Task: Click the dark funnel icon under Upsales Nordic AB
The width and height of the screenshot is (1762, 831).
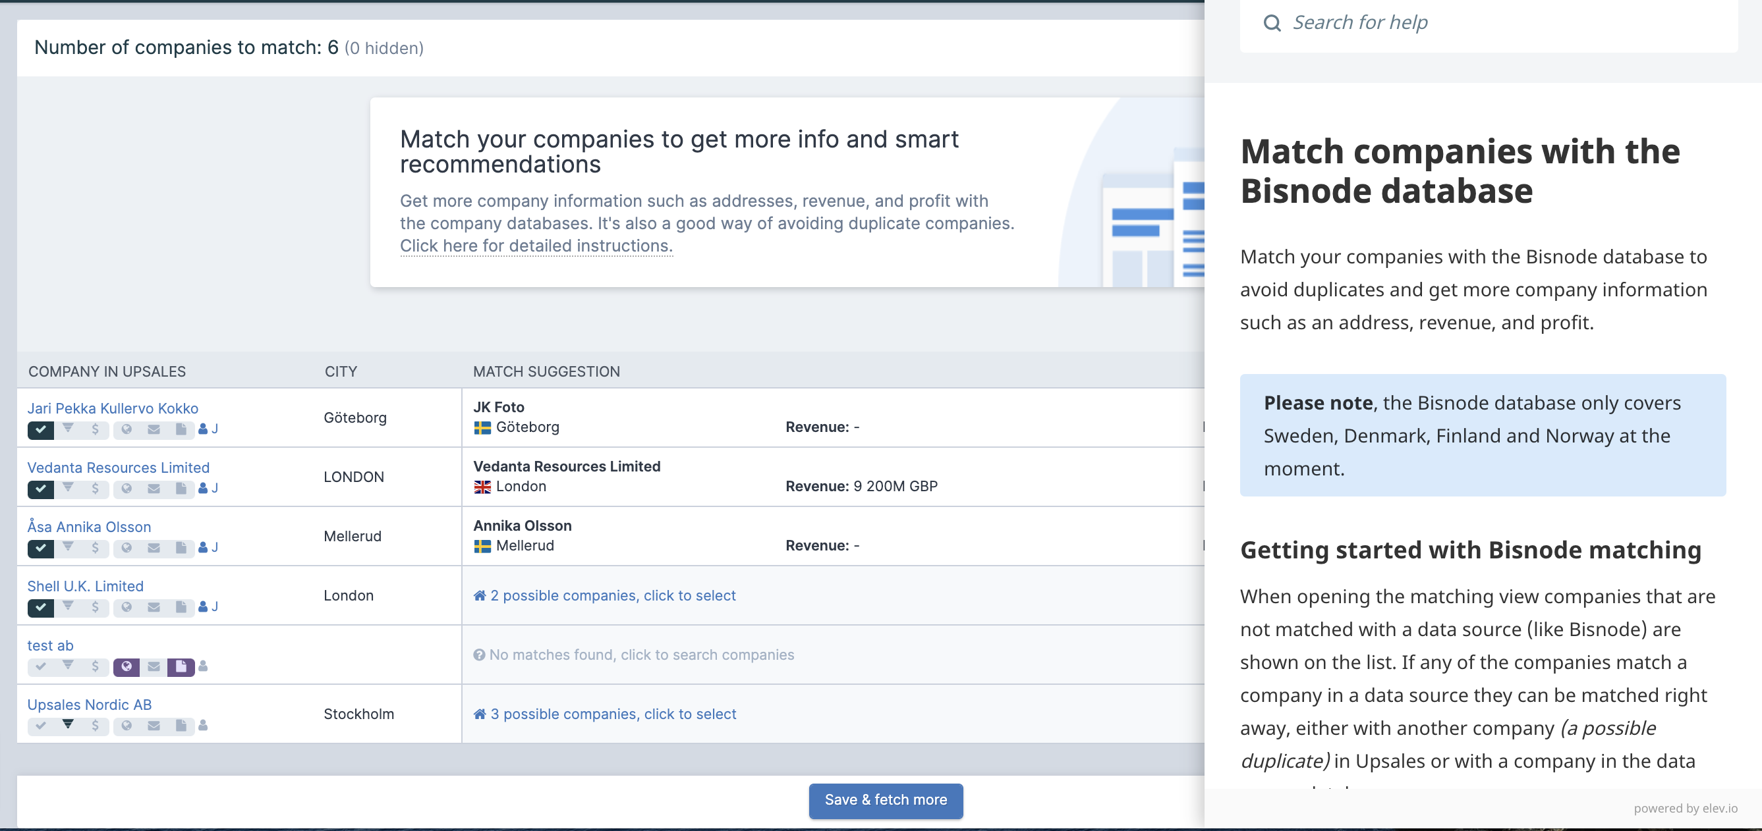Action: pyautogui.click(x=68, y=725)
